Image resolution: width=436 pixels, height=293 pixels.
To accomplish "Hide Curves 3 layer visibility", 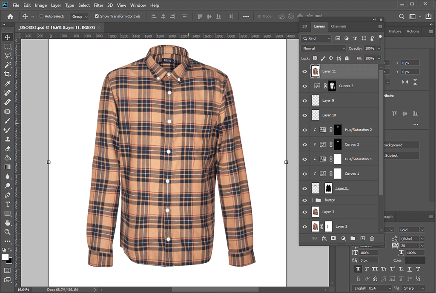I will [x=305, y=86].
